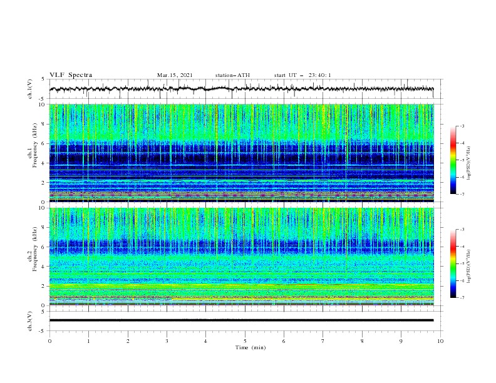The height and width of the screenshot is (383, 496).
Task: Click the ch.3 flat voltage trace
Action: pyautogui.click(x=242, y=320)
